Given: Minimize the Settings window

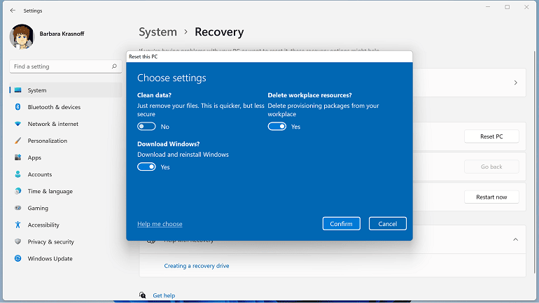Looking at the screenshot, I should (488, 7).
